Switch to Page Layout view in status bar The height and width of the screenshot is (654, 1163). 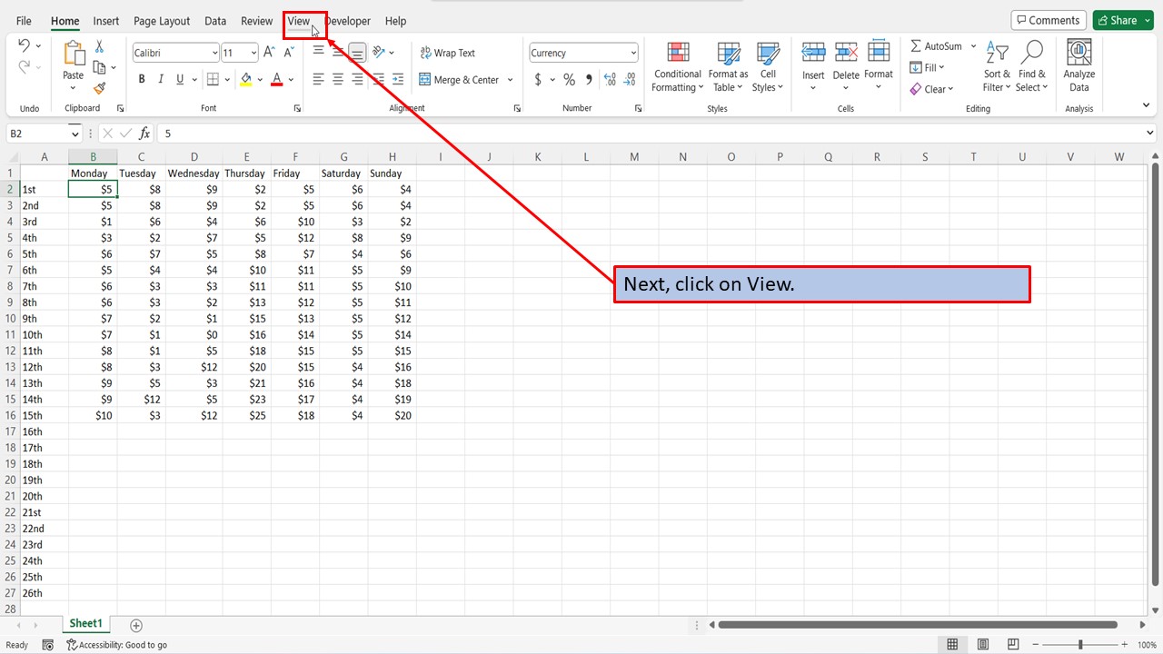[x=982, y=643]
